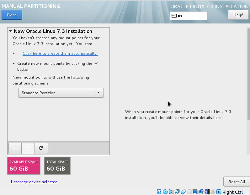Click the us keyboard layout indicator
The image size is (250, 195).
coord(189,16)
